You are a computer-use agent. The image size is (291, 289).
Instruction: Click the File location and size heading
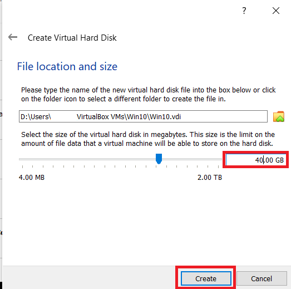point(67,66)
